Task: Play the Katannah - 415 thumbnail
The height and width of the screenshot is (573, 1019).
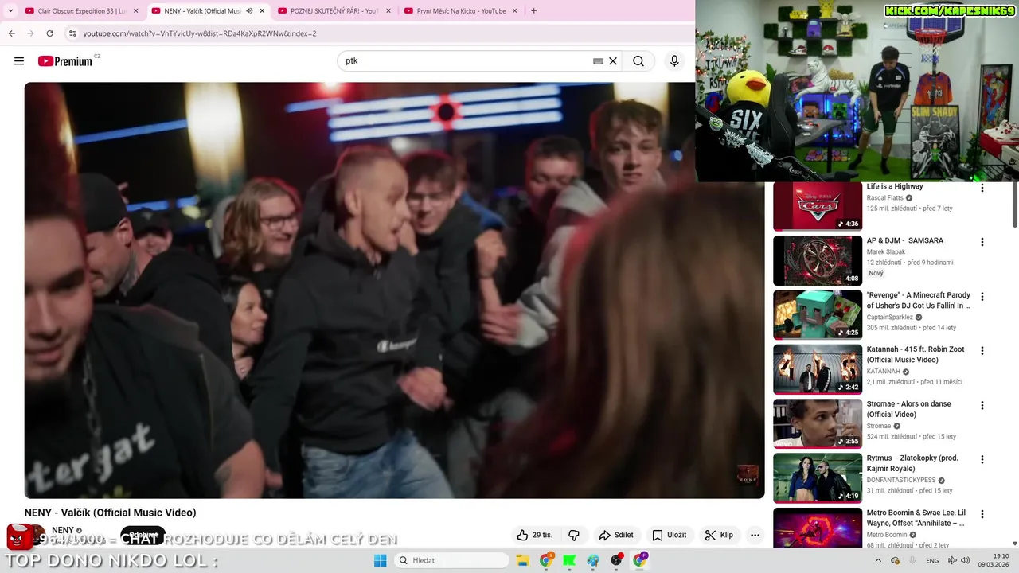Action: 818,369
